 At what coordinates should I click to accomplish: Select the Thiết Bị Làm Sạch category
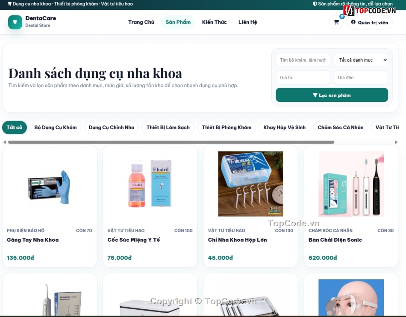tap(168, 127)
